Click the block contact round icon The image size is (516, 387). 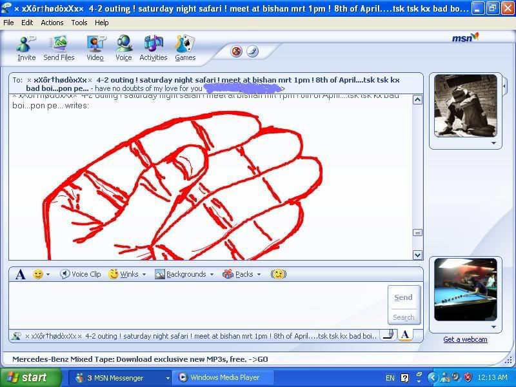236,52
